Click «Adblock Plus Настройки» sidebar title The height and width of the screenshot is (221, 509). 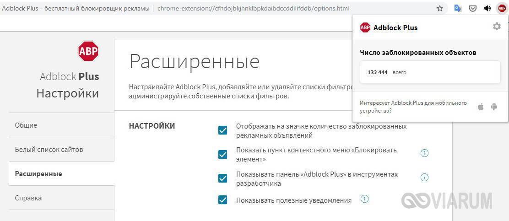click(68, 85)
